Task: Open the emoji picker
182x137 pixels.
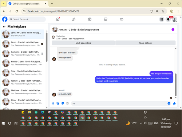Action: click(x=169, y=103)
